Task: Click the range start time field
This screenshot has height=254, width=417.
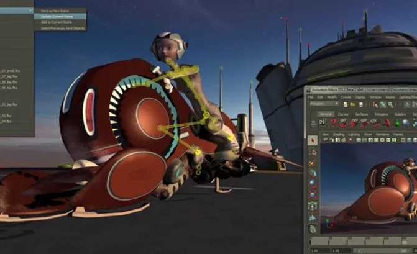Action: (x=315, y=249)
